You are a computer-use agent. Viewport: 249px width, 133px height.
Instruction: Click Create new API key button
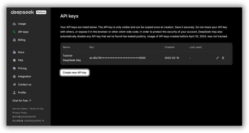click(75, 73)
